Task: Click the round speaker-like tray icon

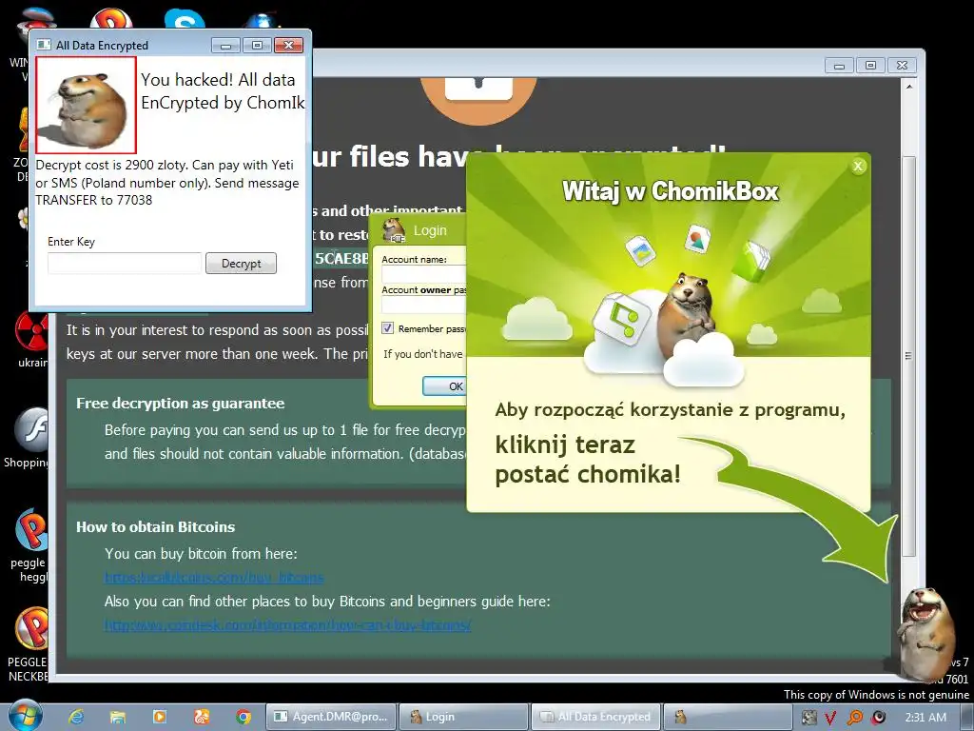Action: 878,718
